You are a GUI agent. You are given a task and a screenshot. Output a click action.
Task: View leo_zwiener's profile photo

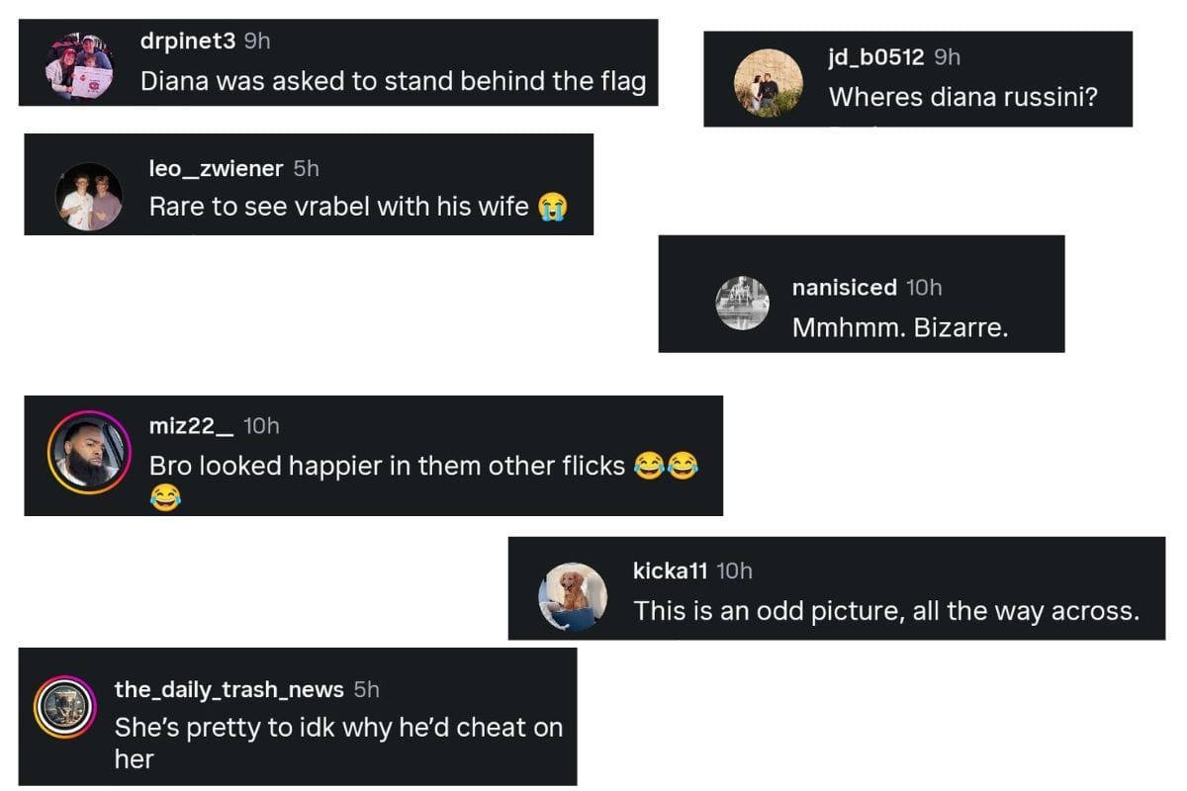[x=89, y=197]
